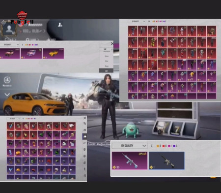Screen dimensions: 221x193
Task: Select the pink buggy vehicle skin
Action: (10, 53)
